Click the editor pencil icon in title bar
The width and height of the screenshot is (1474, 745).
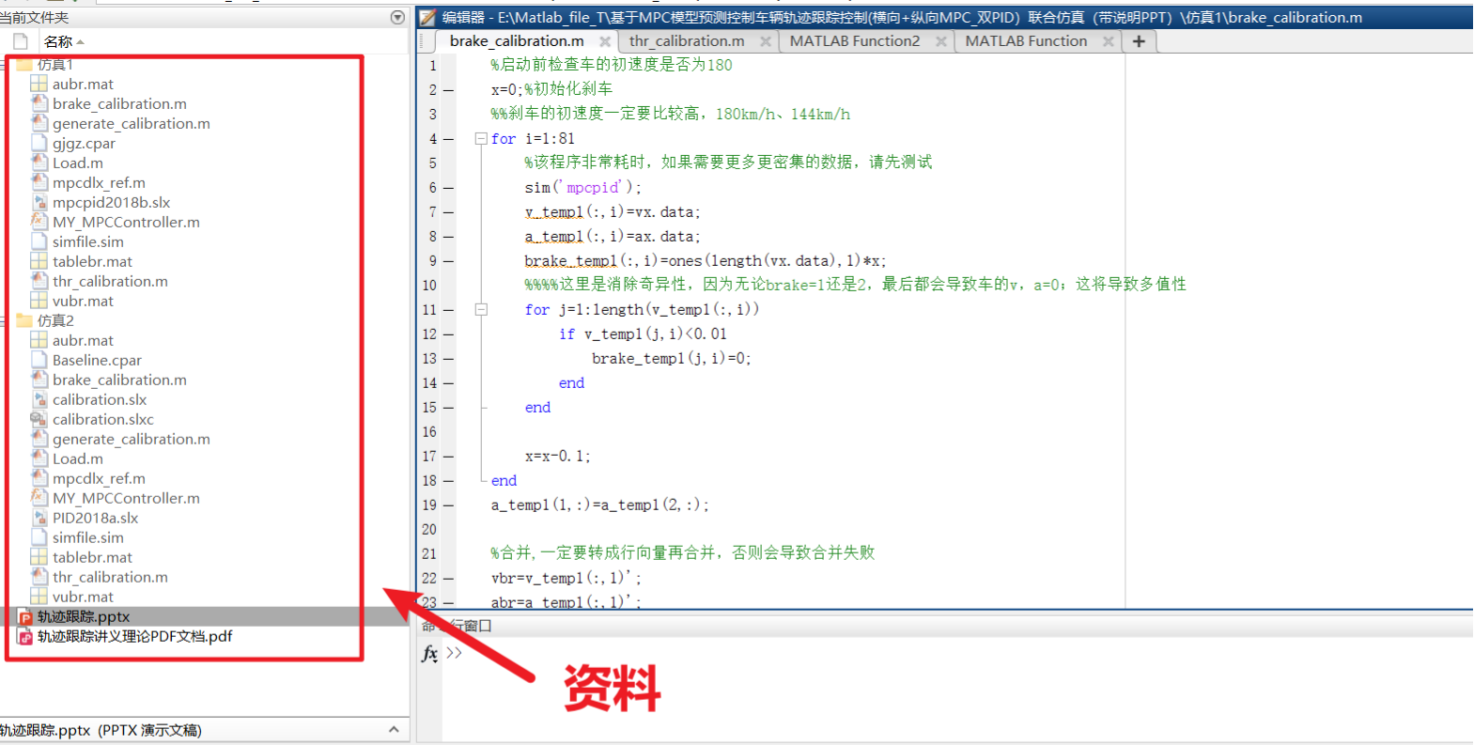tap(427, 17)
